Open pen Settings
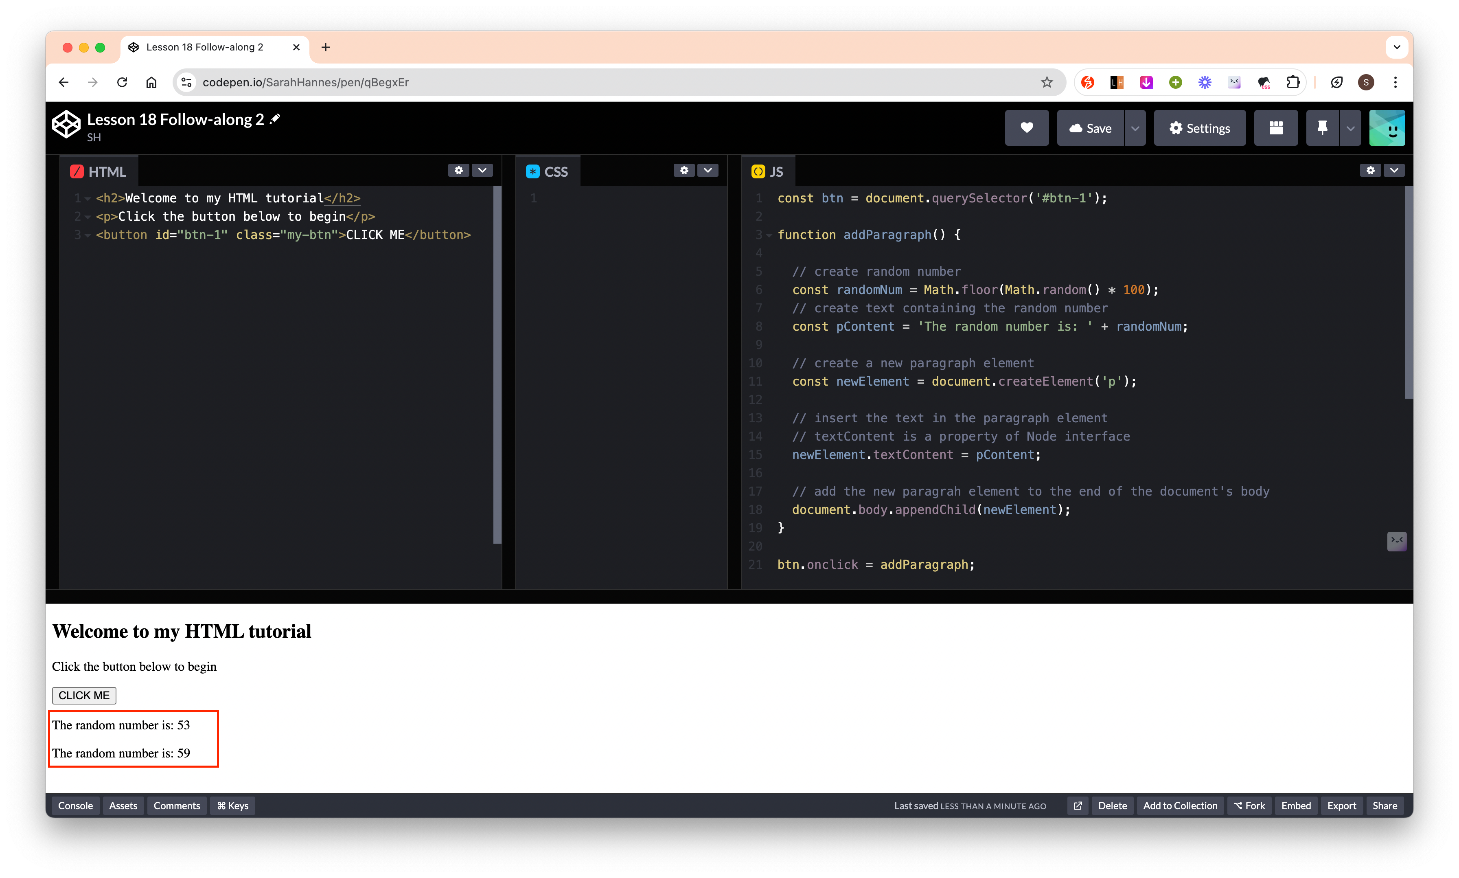1459x878 pixels. coord(1199,128)
